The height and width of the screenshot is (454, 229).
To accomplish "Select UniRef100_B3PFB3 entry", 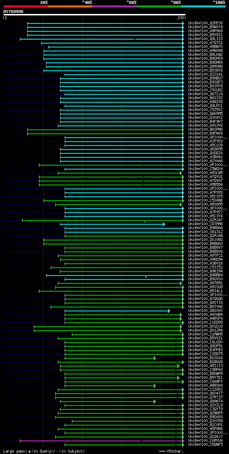I will click(x=205, y=350).
